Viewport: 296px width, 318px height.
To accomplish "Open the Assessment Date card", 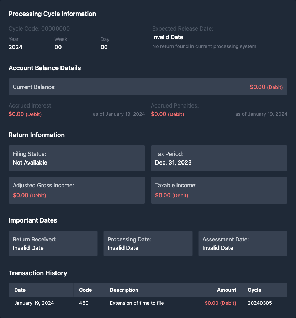I will tap(243, 244).
